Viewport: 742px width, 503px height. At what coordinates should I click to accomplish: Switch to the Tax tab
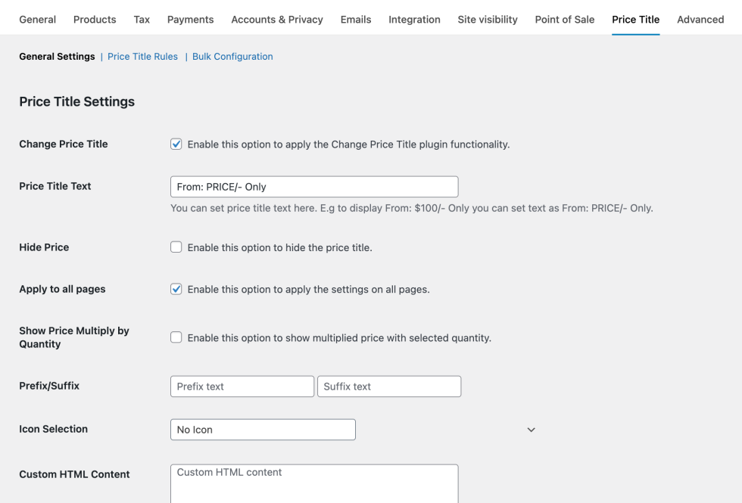point(142,19)
